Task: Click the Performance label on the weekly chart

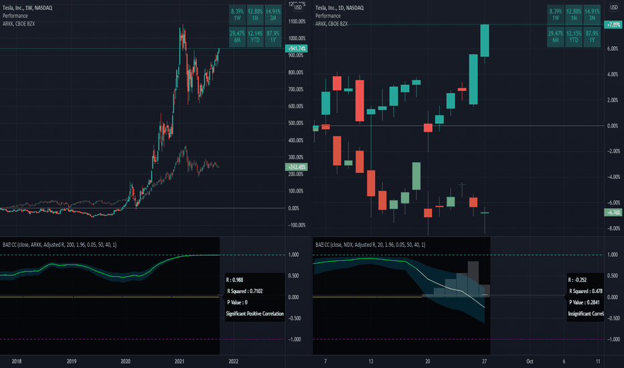Action: 15,15
